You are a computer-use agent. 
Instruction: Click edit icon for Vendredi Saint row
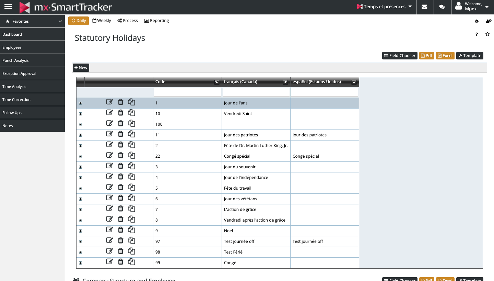109,113
